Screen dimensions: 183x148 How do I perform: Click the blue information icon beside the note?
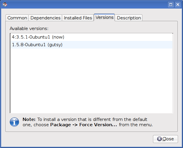tap(14, 122)
